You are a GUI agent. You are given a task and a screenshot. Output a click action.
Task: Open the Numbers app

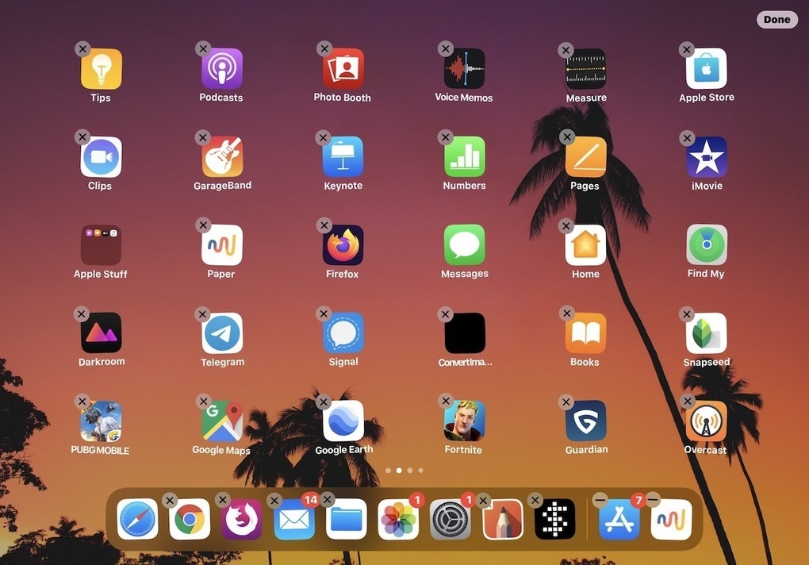pos(464,157)
